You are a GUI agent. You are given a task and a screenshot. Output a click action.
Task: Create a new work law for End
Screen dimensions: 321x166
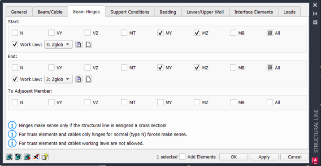click(88, 79)
